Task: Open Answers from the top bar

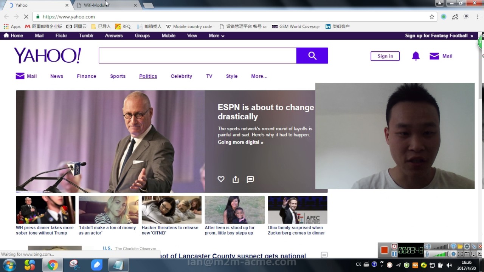Action: pos(114,36)
